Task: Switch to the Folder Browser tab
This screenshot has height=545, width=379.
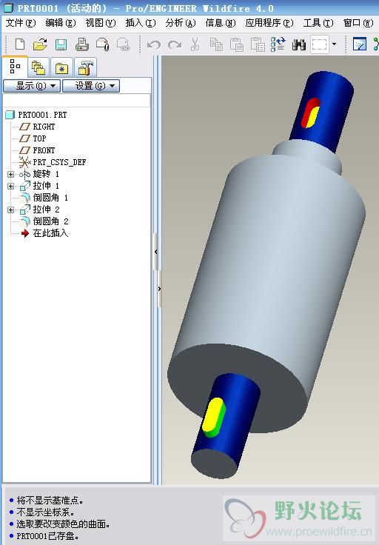Action: click(38, 67)
